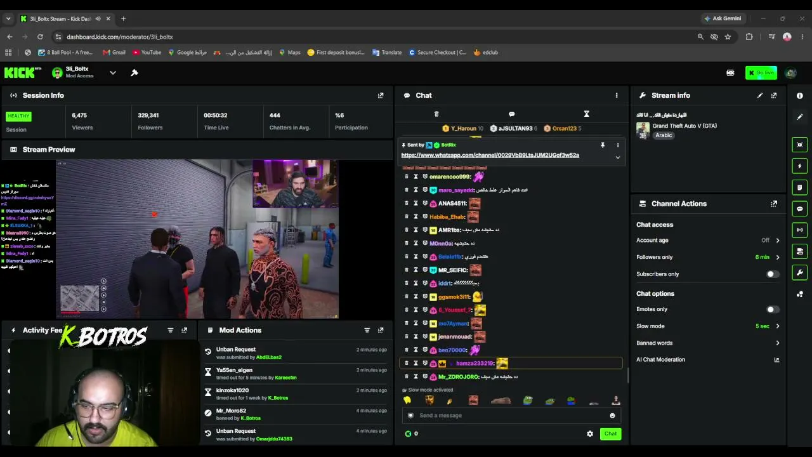The height and width of the screenshot is (457, 812).
Task: Open AI Chat Moderation external link
Action: (x=776, y=360)
